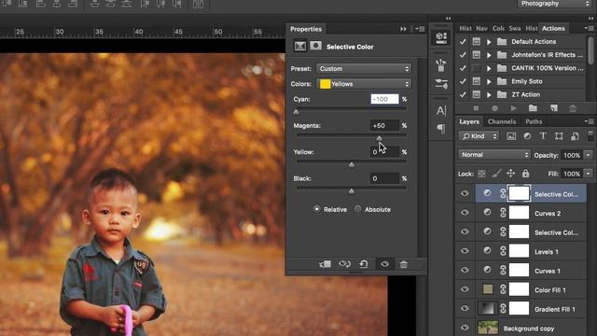
Task: Lock position move icon
Action: (510, 174)
